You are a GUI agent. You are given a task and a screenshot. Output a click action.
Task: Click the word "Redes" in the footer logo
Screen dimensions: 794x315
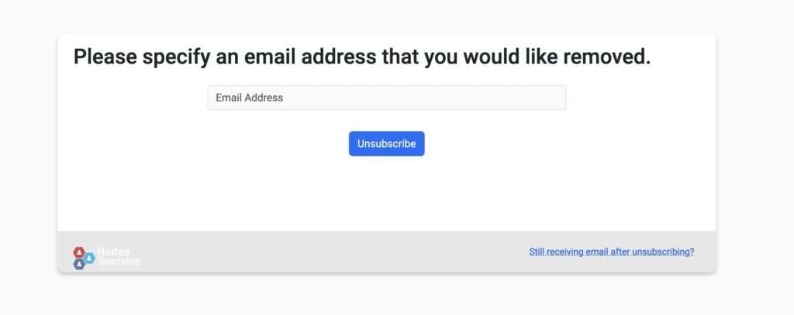click(113, 252)
